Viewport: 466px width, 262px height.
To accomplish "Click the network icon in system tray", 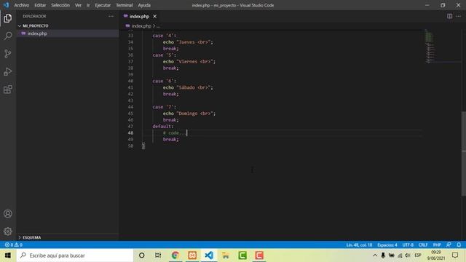I will tap(400, 255).
